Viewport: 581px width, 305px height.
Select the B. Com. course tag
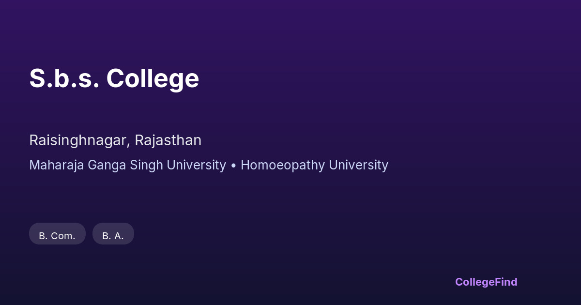57,235
